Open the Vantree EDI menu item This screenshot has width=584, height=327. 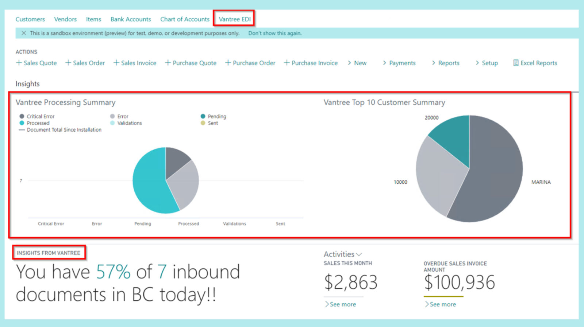coord(235,19)
